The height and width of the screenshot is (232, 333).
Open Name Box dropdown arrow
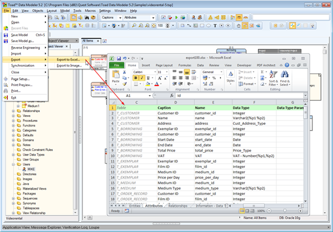150,96
